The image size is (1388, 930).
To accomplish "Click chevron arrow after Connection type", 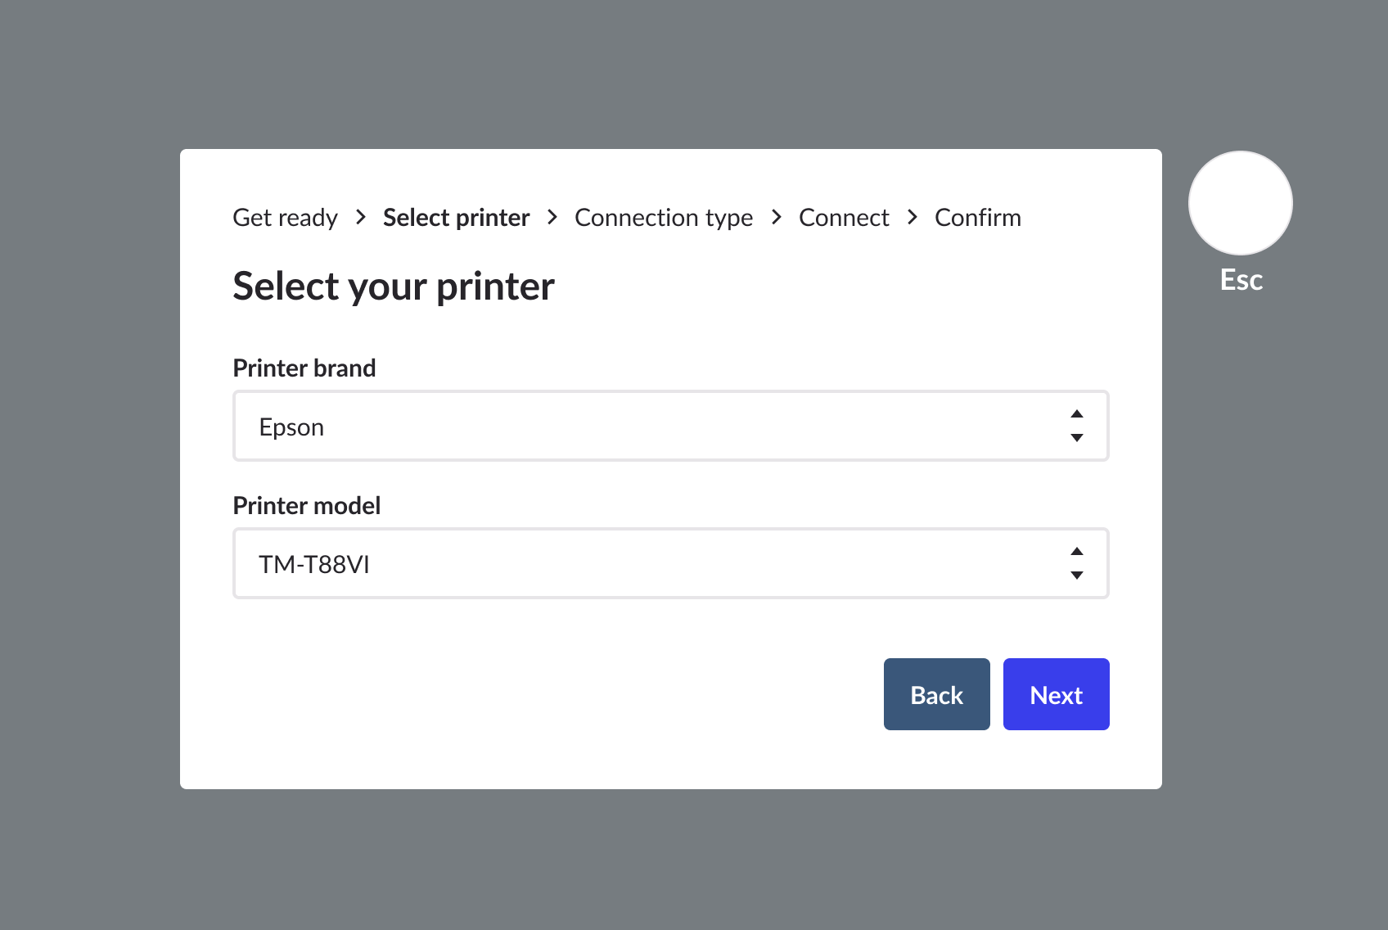I will pyautogui.click(x=776, y=218).
